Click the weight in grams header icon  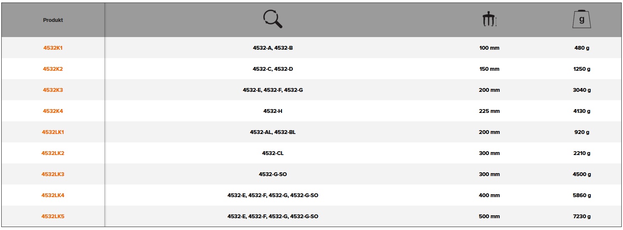click(x=582, y=19)
